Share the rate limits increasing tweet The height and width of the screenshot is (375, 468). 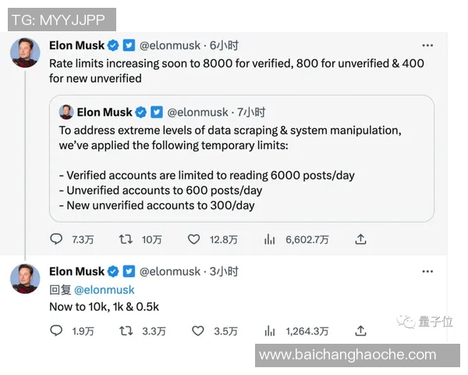coord(360,239)
